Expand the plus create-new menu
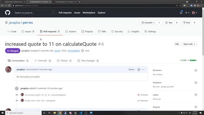The height and width of the screenshot is (115, 204). coord(187,13)
